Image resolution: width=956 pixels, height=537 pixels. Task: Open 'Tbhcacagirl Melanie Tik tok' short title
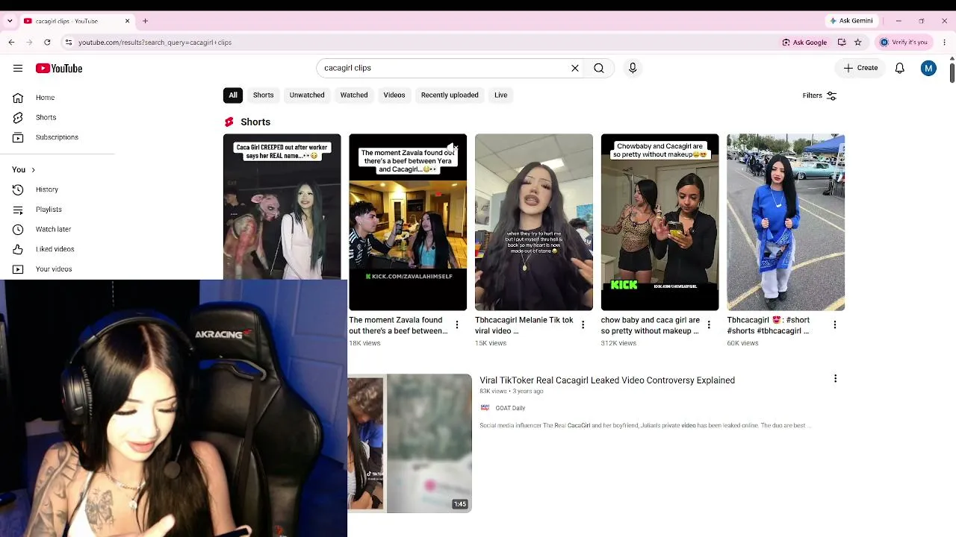[524, 325]
